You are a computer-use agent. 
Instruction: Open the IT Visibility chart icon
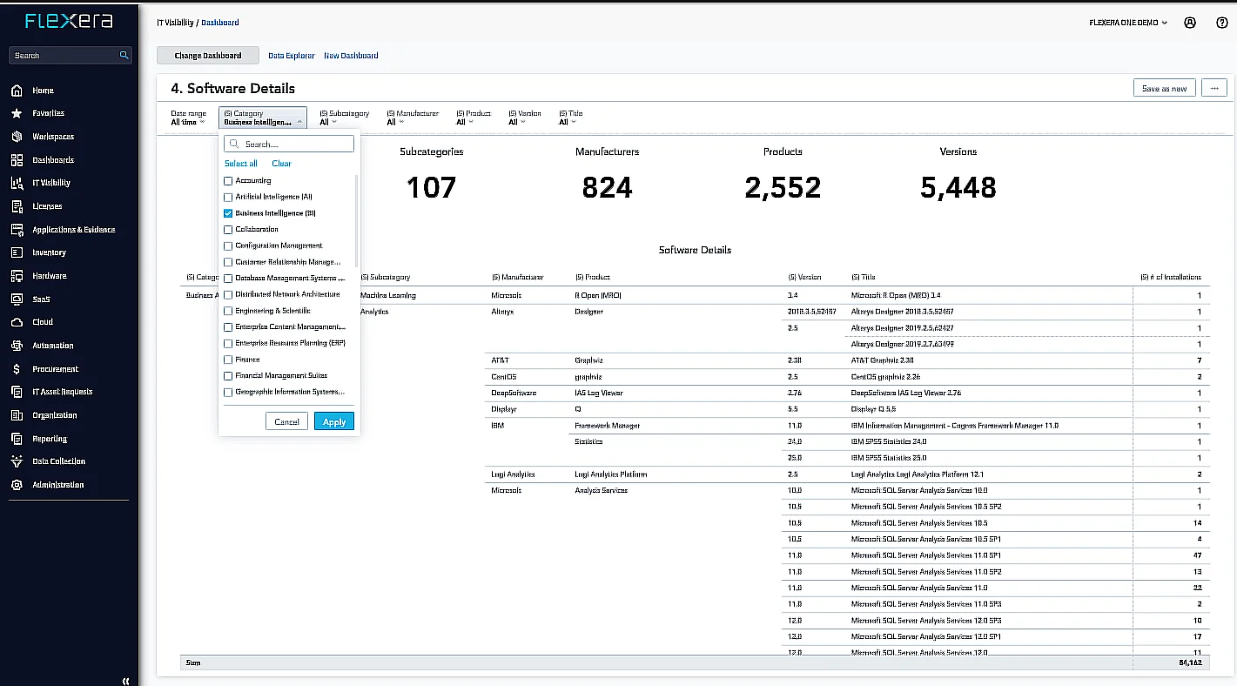tap(16, 183)
